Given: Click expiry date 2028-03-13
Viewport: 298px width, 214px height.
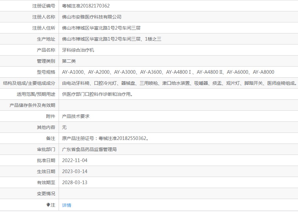Looking at the screenshot, I should coord(75,183).
